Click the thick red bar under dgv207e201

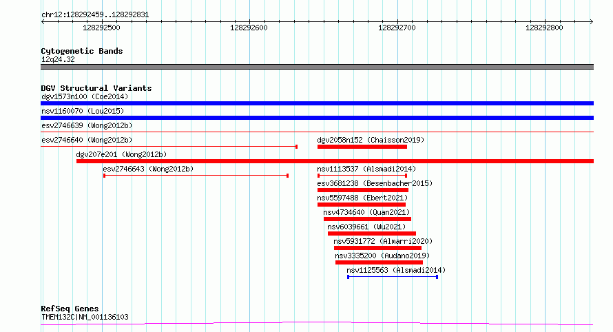[335, 161]
